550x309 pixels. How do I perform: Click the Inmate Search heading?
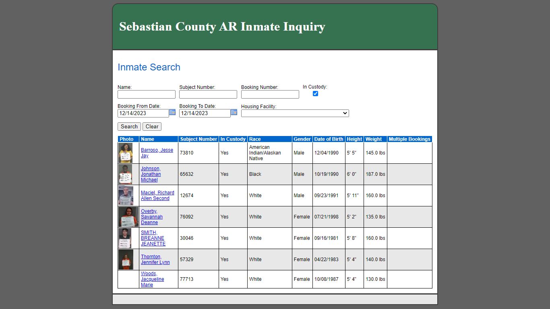pyautogui.click(x=149, y=67)
